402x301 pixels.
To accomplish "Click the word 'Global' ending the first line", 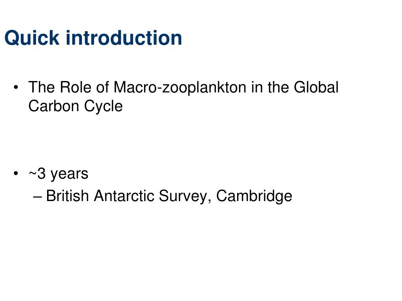I will (x=316, y=87).
